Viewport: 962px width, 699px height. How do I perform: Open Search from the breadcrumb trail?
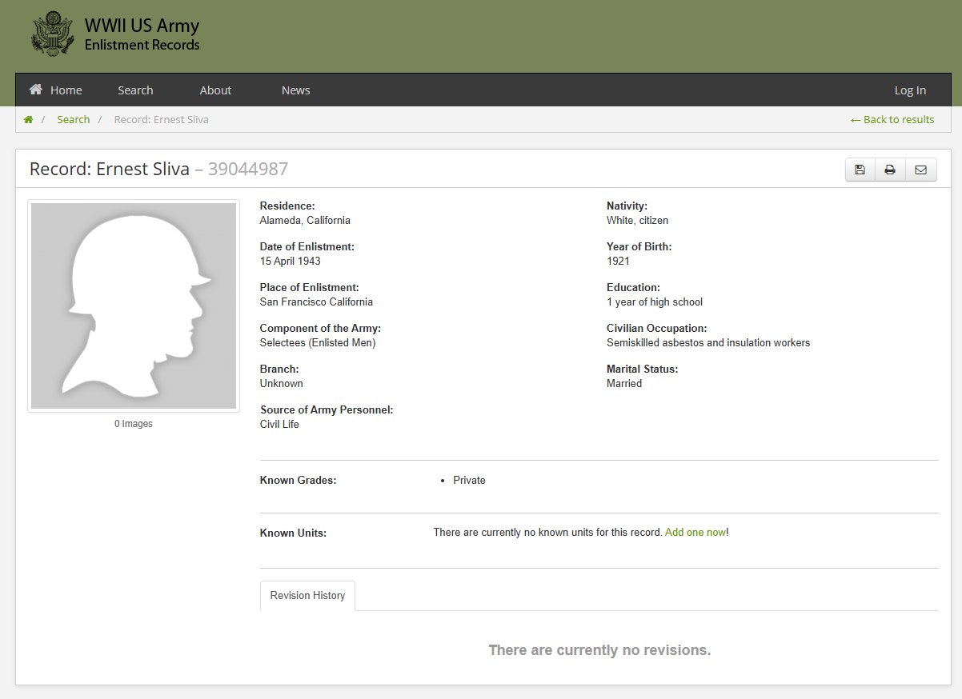pyautogui.click(x=73, y=119)
